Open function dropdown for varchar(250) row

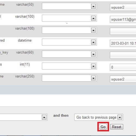point(69,78)
